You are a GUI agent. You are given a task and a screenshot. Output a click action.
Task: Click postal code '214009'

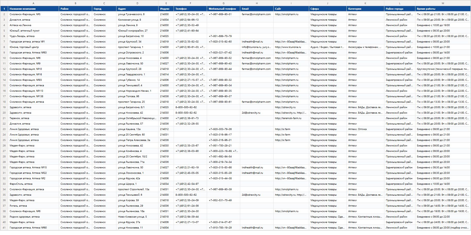coord(166,31)
